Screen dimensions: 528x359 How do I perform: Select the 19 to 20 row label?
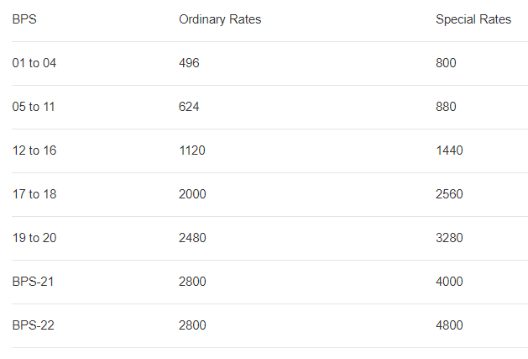(34, 238)
